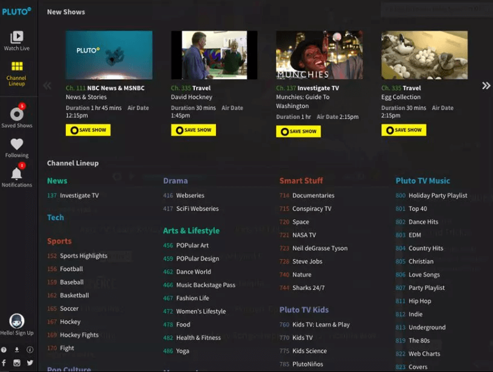
Task: Open the Drama category heading
Action: 176,181
